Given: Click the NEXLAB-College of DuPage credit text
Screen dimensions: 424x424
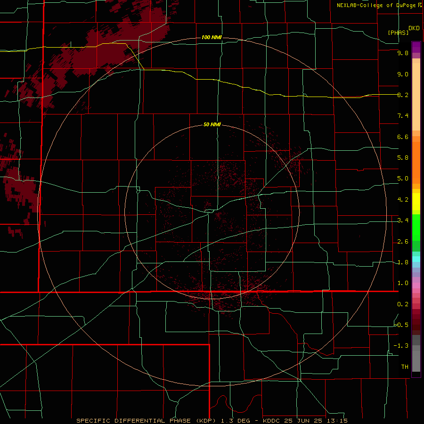Looking at the screenshot, I should point(376,5).
